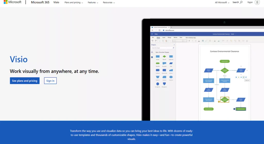This screenshot has width=264, height=144.
Task: Open the account avatar icon
Action: [x=257, y=2]
